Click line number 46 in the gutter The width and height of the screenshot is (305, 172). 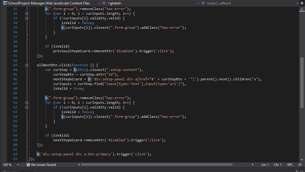(15, 79)
